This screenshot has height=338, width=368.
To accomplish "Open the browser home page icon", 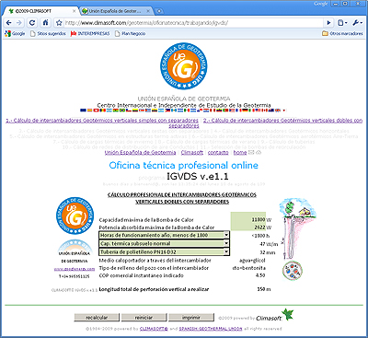I will pyautogui.click(x=45, y=23).
